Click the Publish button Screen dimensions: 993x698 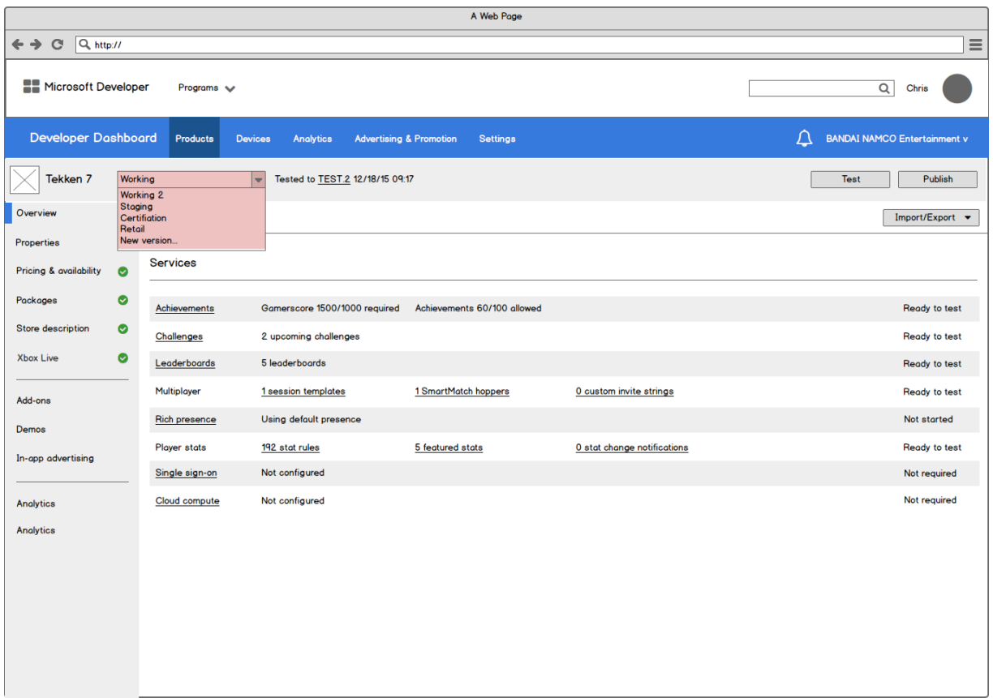[938, 179]
